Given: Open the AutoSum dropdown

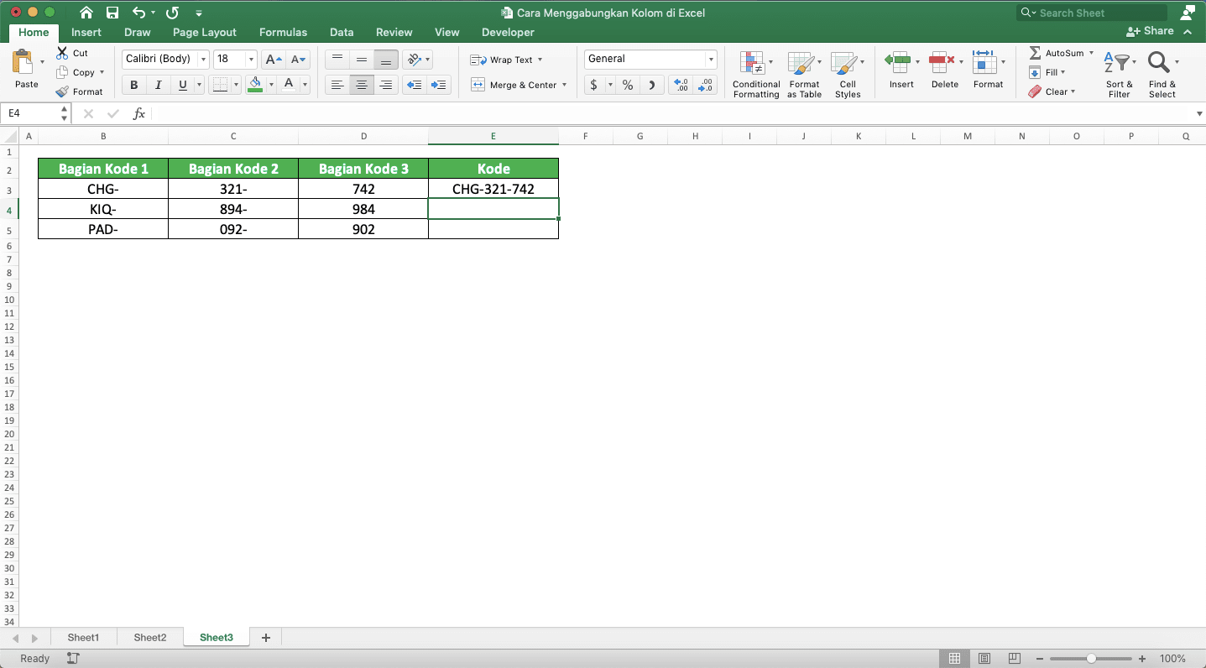Looking at the screenshot, I should pyautogui.click(x=1091, y=53).
